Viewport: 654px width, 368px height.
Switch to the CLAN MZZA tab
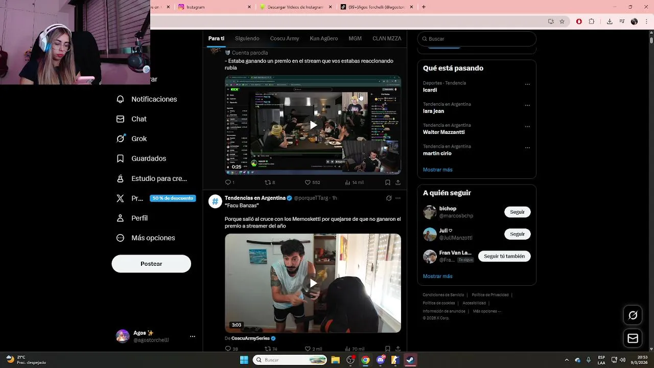click(x=387, y=38)
